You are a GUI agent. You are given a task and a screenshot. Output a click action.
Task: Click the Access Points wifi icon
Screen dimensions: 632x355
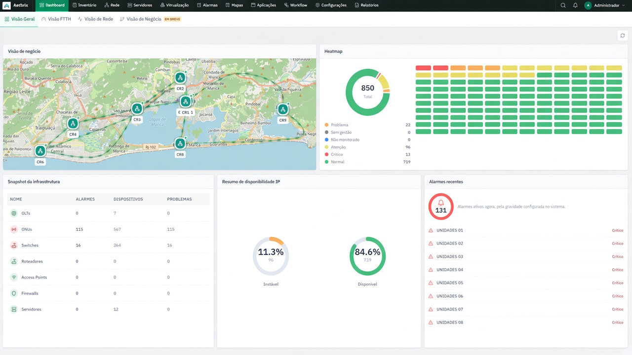point(14,277)
